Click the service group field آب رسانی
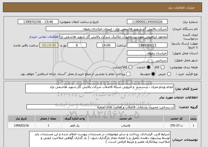 click(101, 107)
